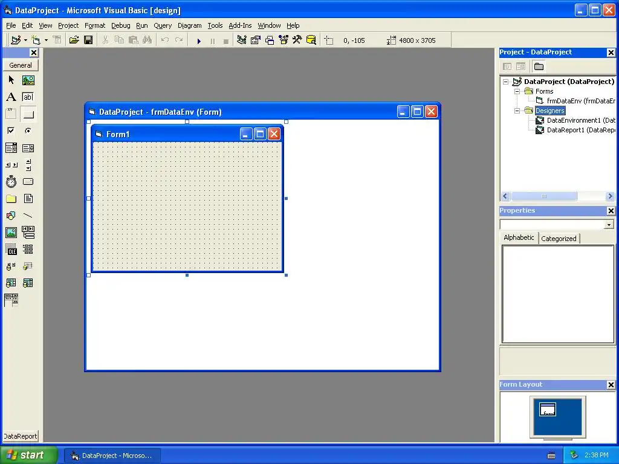This screenshot has height=464, width=619.
Task: Click the Add Form toolbar icon
Action: click(36, 40)
